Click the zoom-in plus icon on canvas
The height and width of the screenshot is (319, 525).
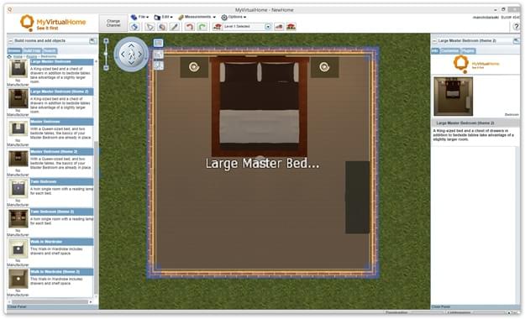click(x=106, y=41)
